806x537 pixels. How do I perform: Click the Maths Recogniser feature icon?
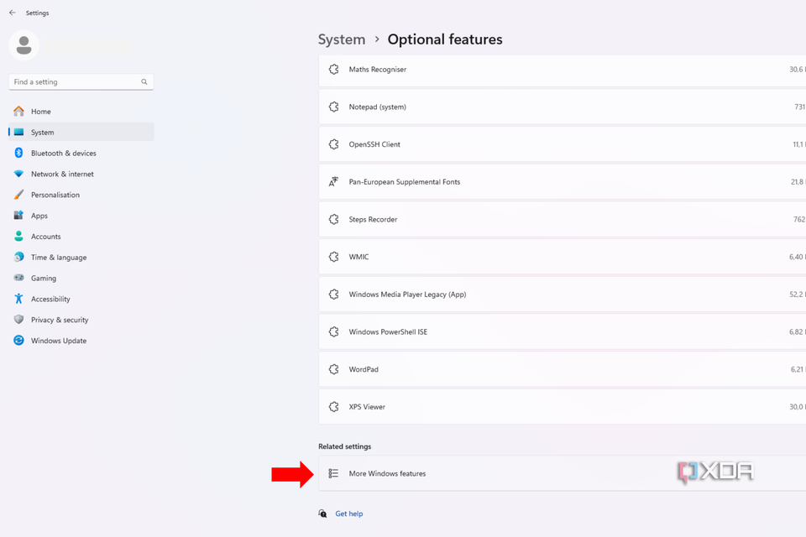333,70
